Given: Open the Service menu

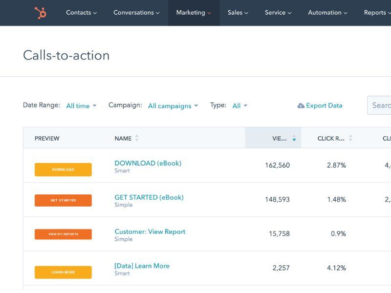Looking at the screenshot, I should [278, 13].
